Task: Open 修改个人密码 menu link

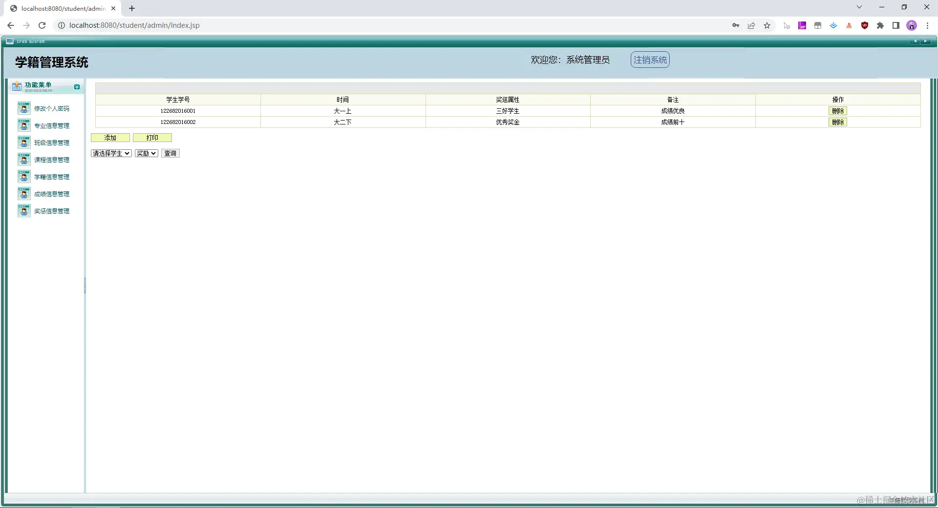Action: 52,109
